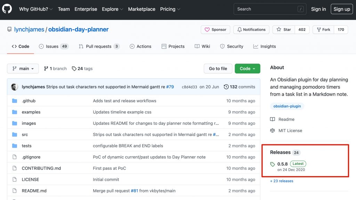The height and width of the screenshot is (200, 356).
Task: Open issue #79 link in latest commit
Action: click(170, 87)
